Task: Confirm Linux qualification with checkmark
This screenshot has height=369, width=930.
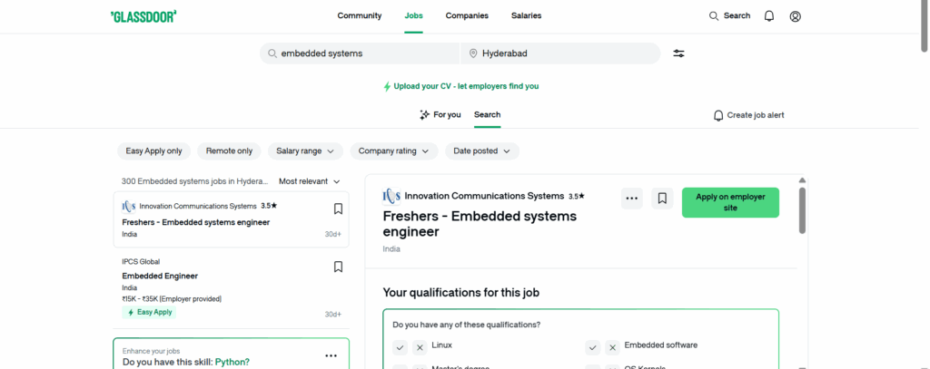Action: (x=400, y=347)
